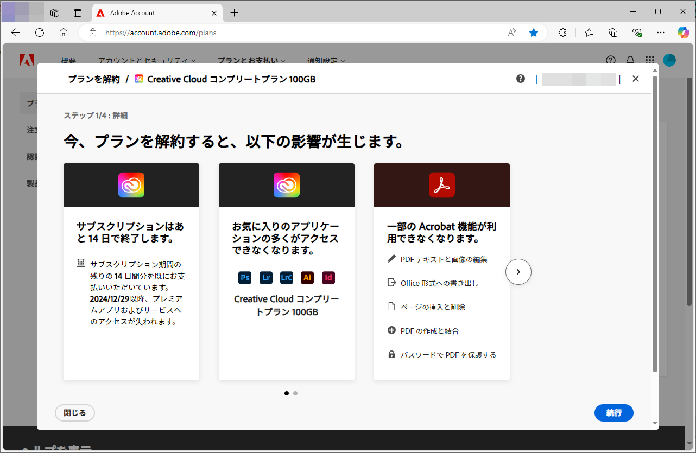Show next cards with the right arrow button
Screen dimensions: 696x453
518,272
